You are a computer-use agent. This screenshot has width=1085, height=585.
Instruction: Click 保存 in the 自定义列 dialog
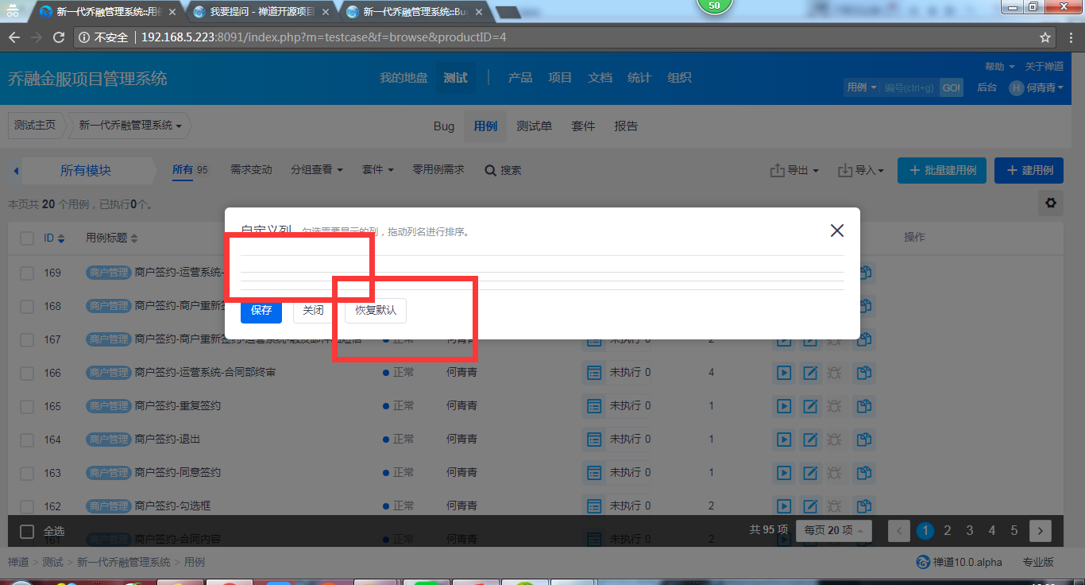coord(261,311)
